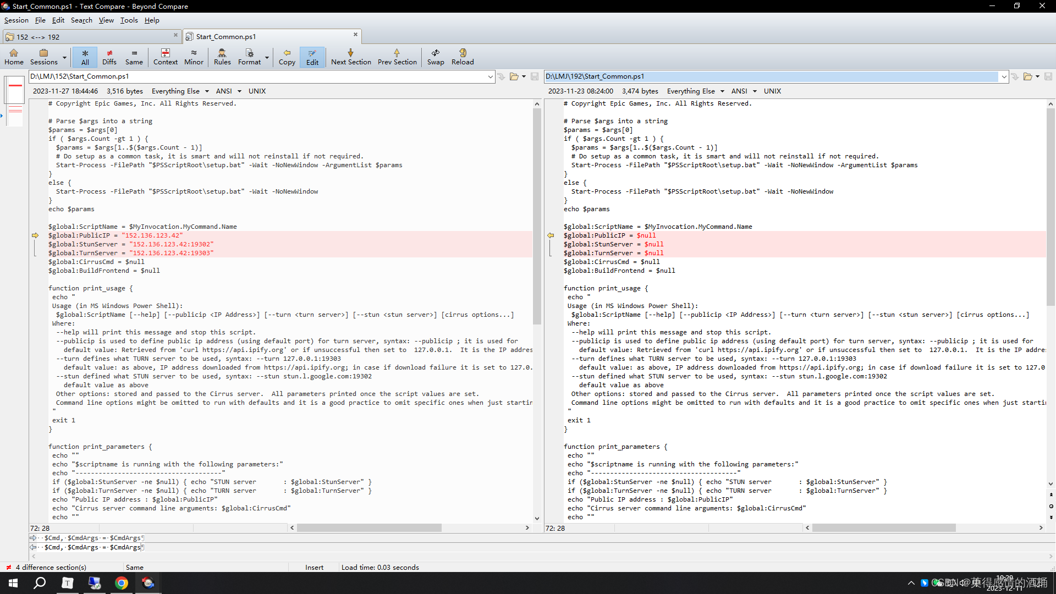Jump to Next Section
This screenshot has width=1056, height=594.
click(x=351, y=57)
